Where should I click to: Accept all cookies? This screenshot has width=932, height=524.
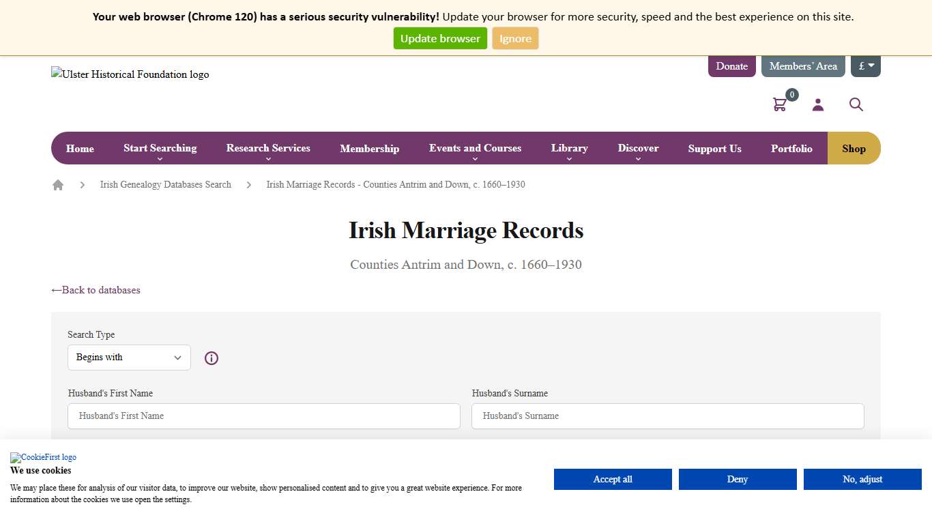[x=612, y=479]
